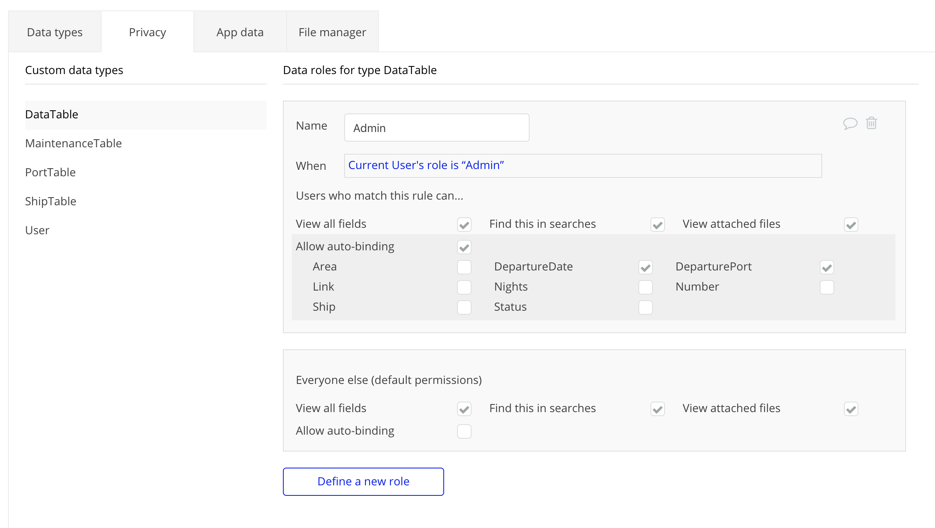Open the Data types tab
The height and width of the screenshot is (528, 935).
coord(55,32)
